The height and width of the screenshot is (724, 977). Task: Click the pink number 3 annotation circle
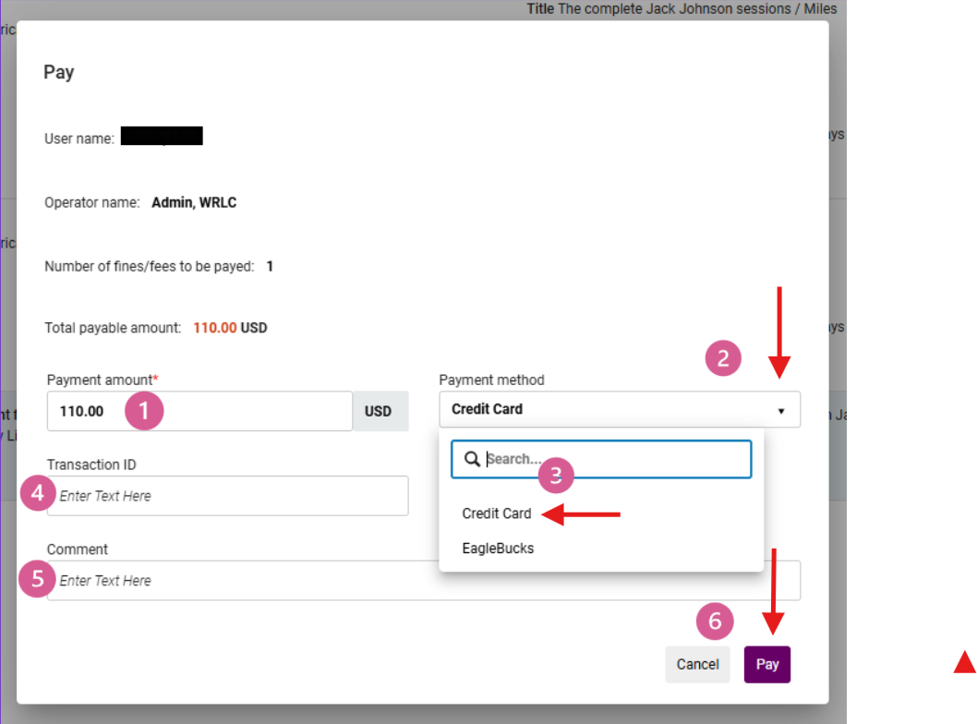coord(556,475)
